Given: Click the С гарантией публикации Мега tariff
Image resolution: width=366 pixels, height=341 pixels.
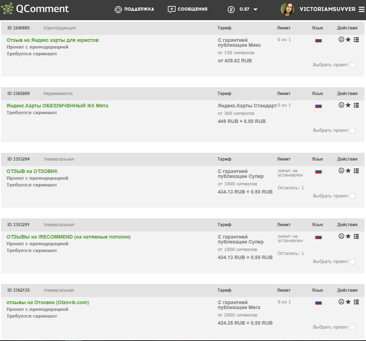Looking at the screenshot, I should pos(239,305).
